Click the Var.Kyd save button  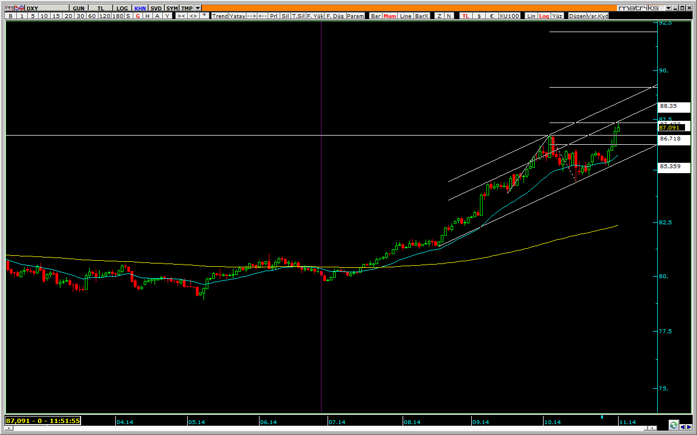click(x=597, y=16)
